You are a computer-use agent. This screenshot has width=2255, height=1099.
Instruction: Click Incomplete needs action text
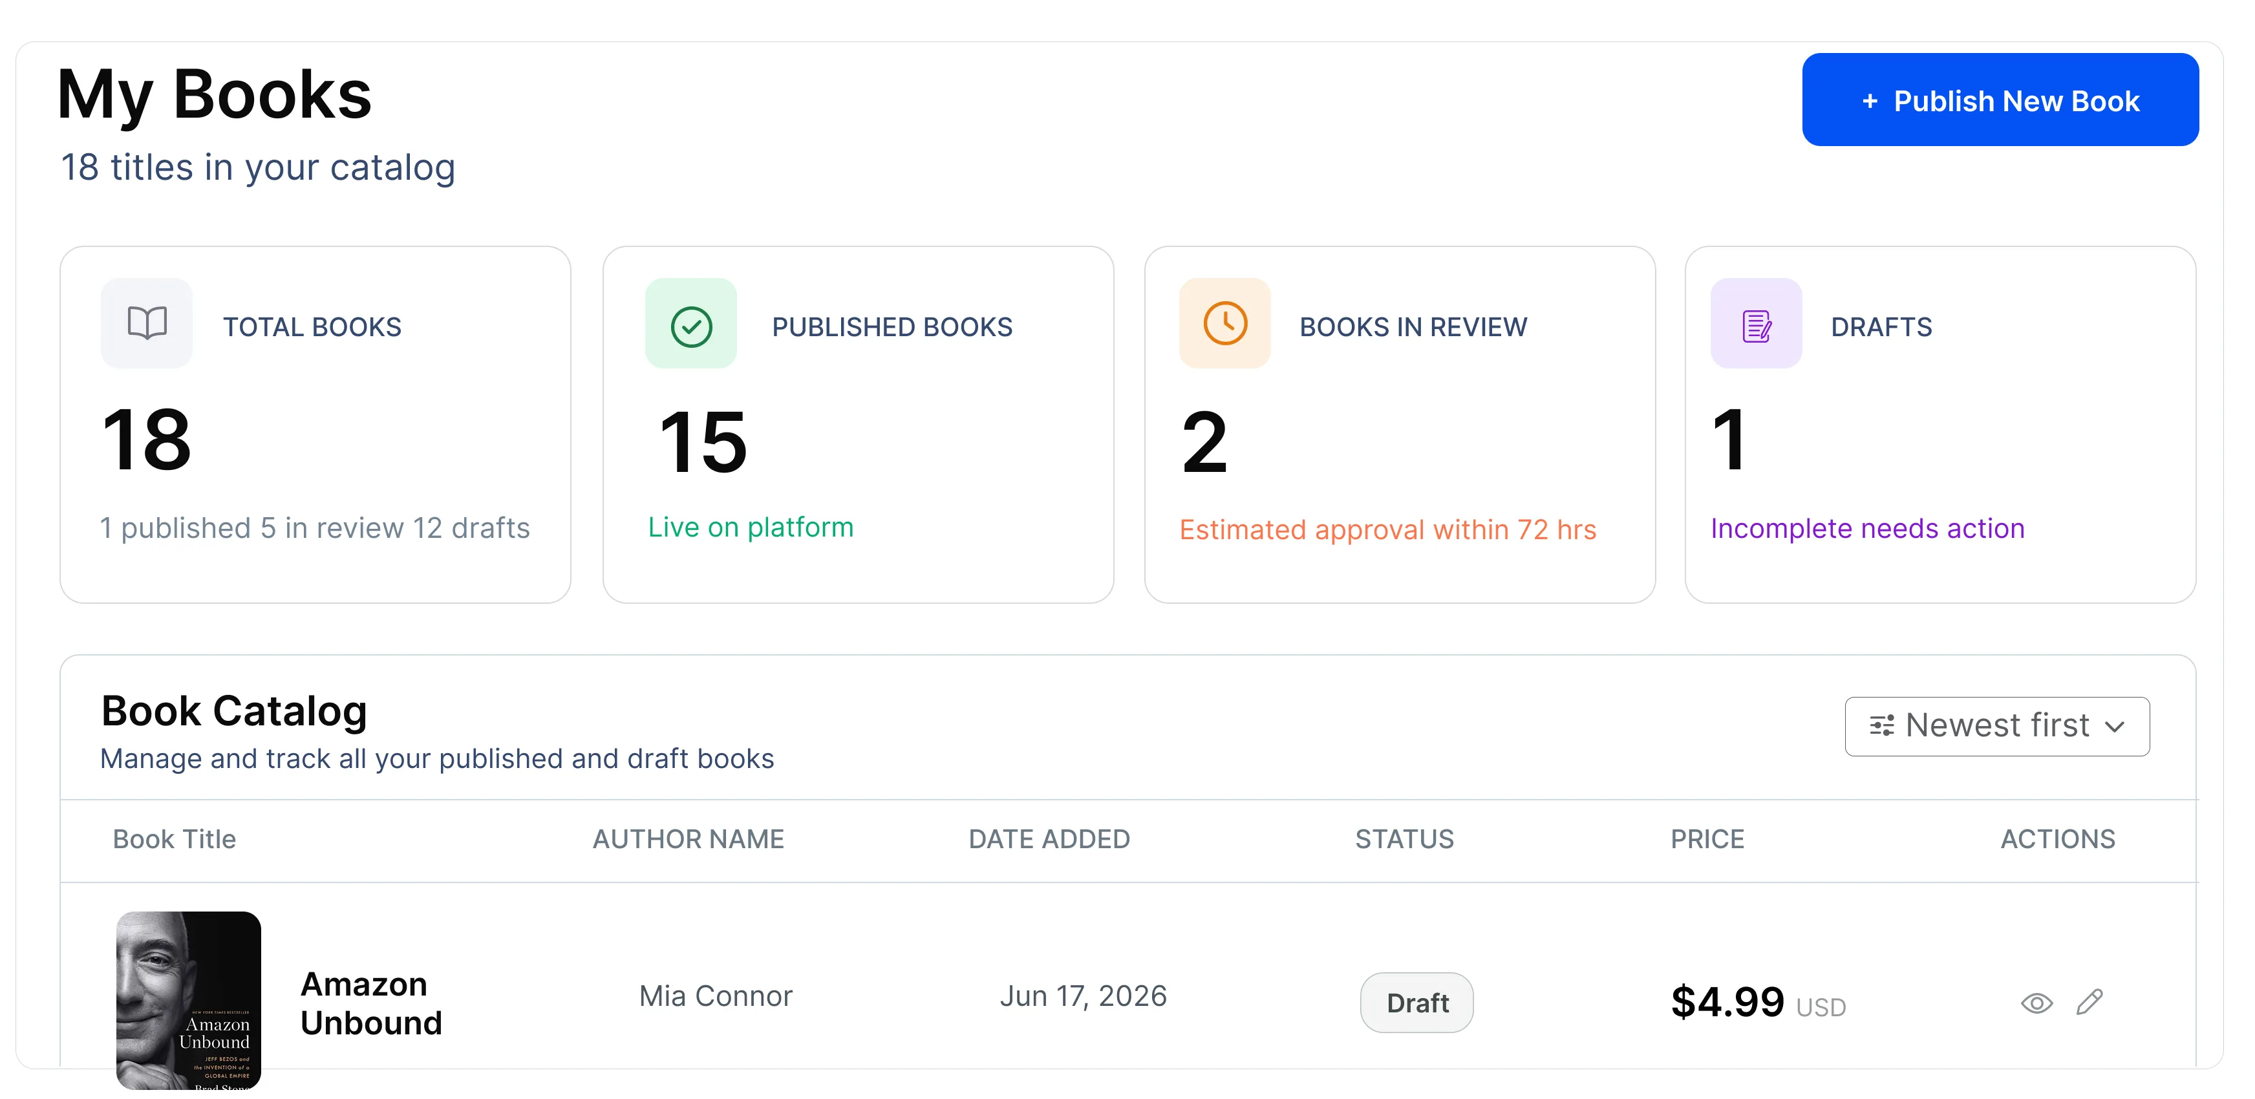(1867, 529)
